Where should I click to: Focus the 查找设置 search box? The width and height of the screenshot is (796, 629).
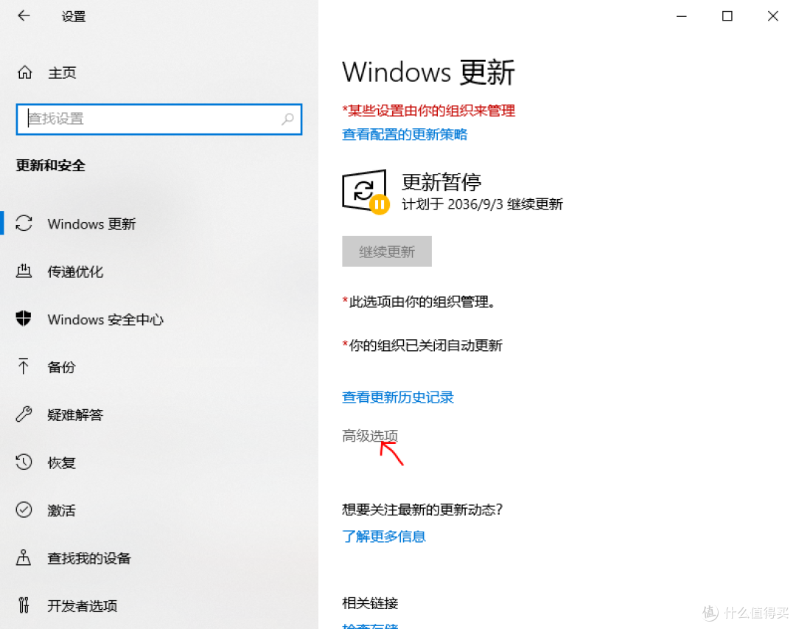(x=159, y=119)
